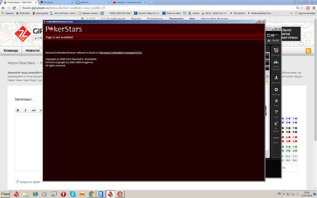Viewport: 317px width, 198px height.
Task: Open Account in PokerStars sidebar
Action: click(x=276, y=80)
